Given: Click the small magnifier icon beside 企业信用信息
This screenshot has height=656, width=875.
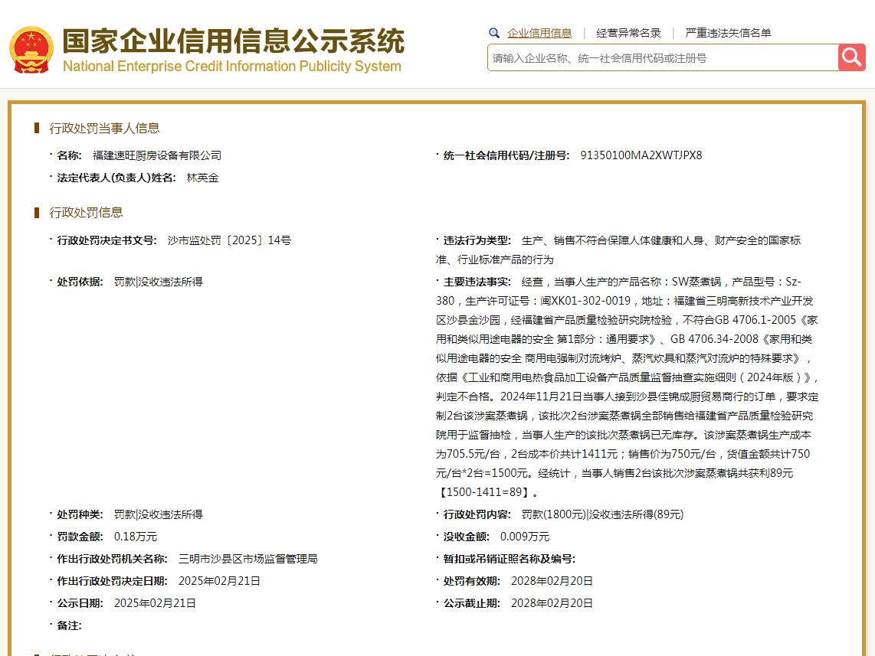Looking at the screenshot, I should tap(494, 33).
